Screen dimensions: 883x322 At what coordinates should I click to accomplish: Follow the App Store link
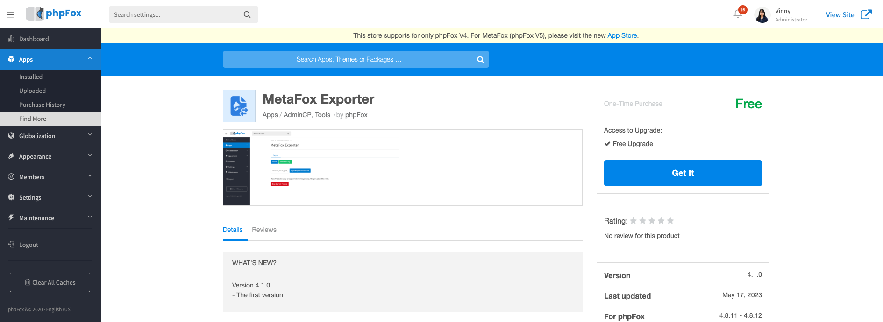[622, 35]
